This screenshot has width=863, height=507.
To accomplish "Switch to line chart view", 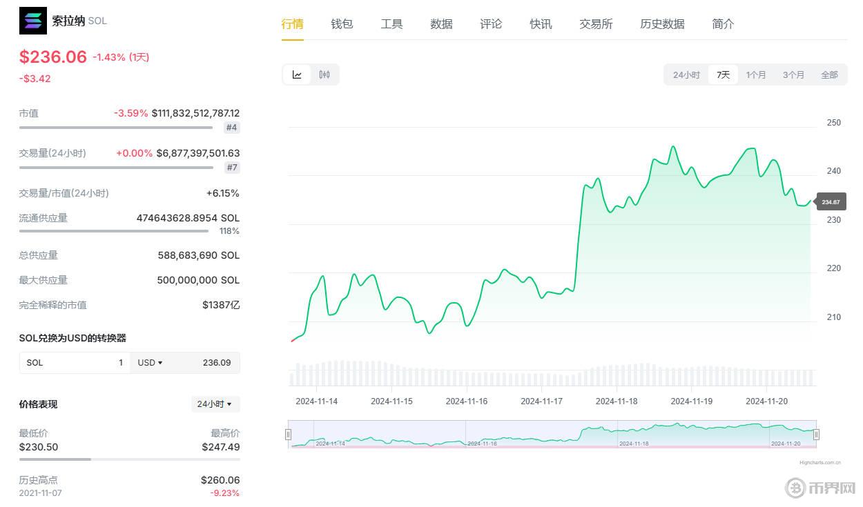I will [x=297, y=74].
